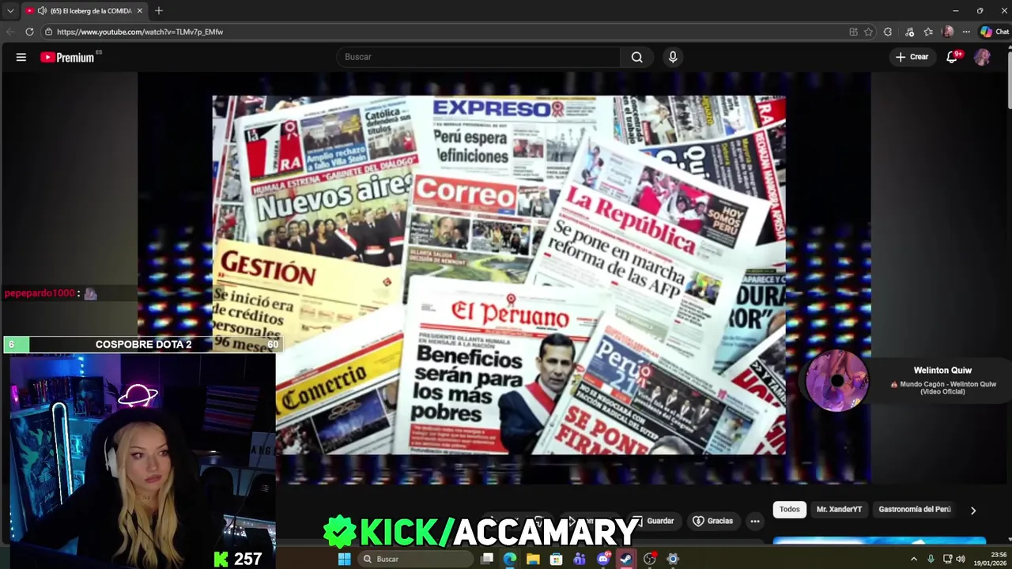Expand the tab actions dropdown arrow

[x=10, y=11]
